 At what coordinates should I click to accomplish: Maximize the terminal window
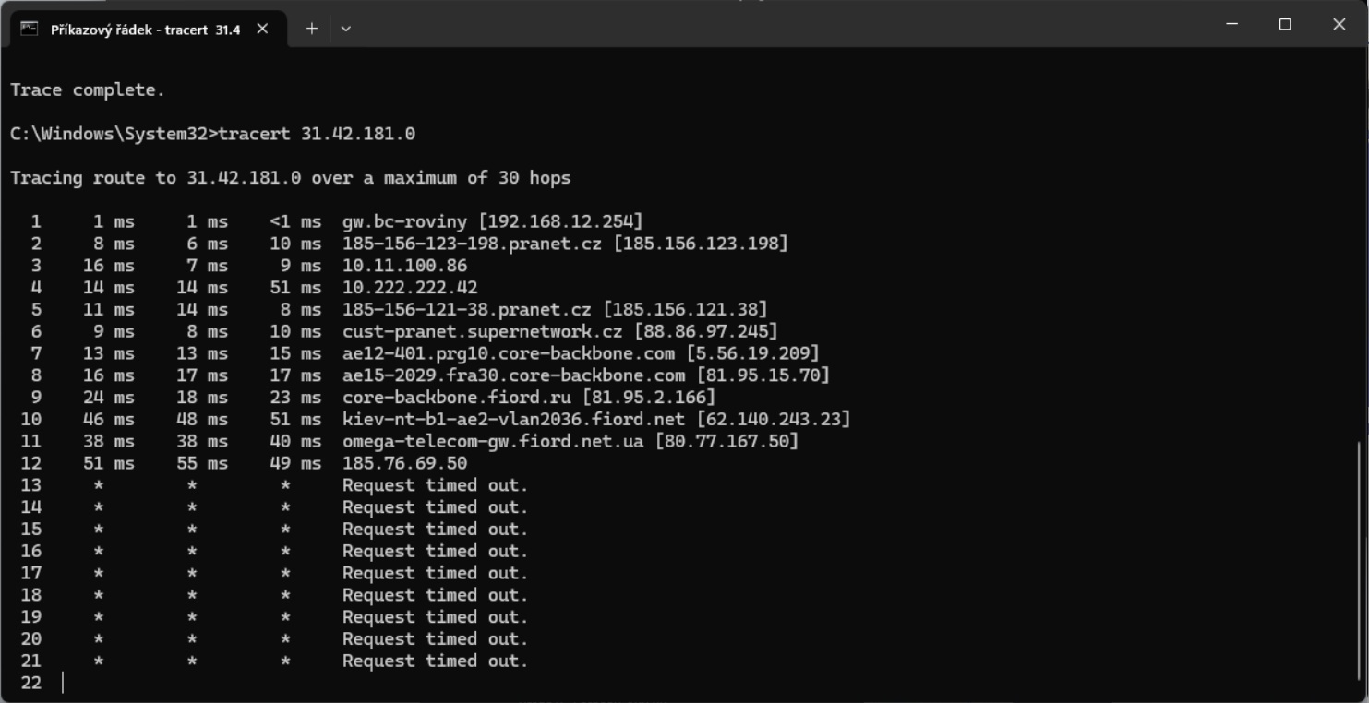[1285, 25]
